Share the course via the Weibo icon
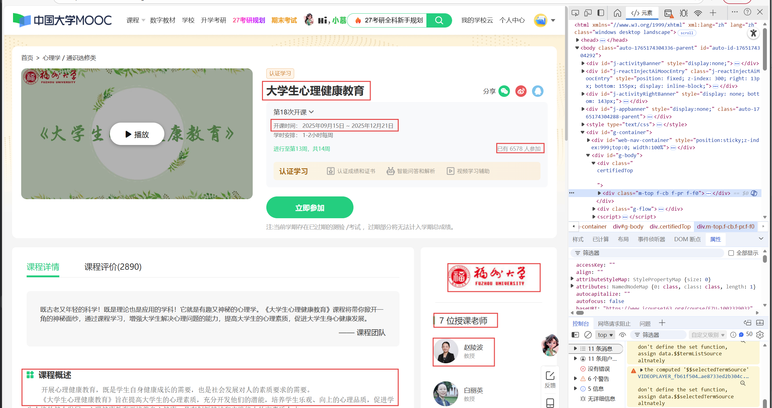The width and height of the screenshot is (772, 408). (x=521, y=91)
